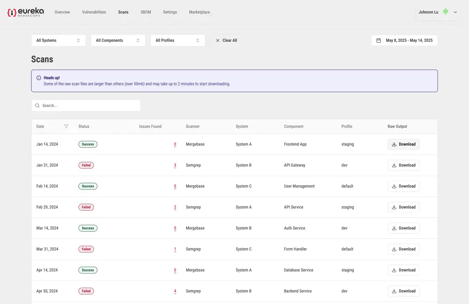
Task: Open the SBOM navigation tab
Action: [x=146, y=12]
